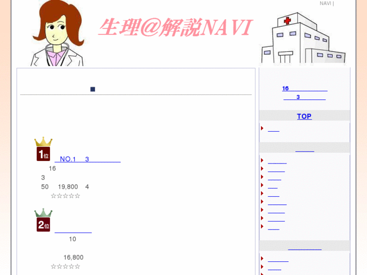Screen dimensions: 367x275
Task: Click the female doctor illustration in header
Action: click(58, 33)
